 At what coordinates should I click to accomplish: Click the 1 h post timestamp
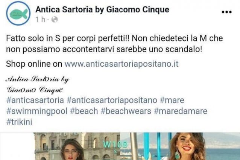point(41,20)
